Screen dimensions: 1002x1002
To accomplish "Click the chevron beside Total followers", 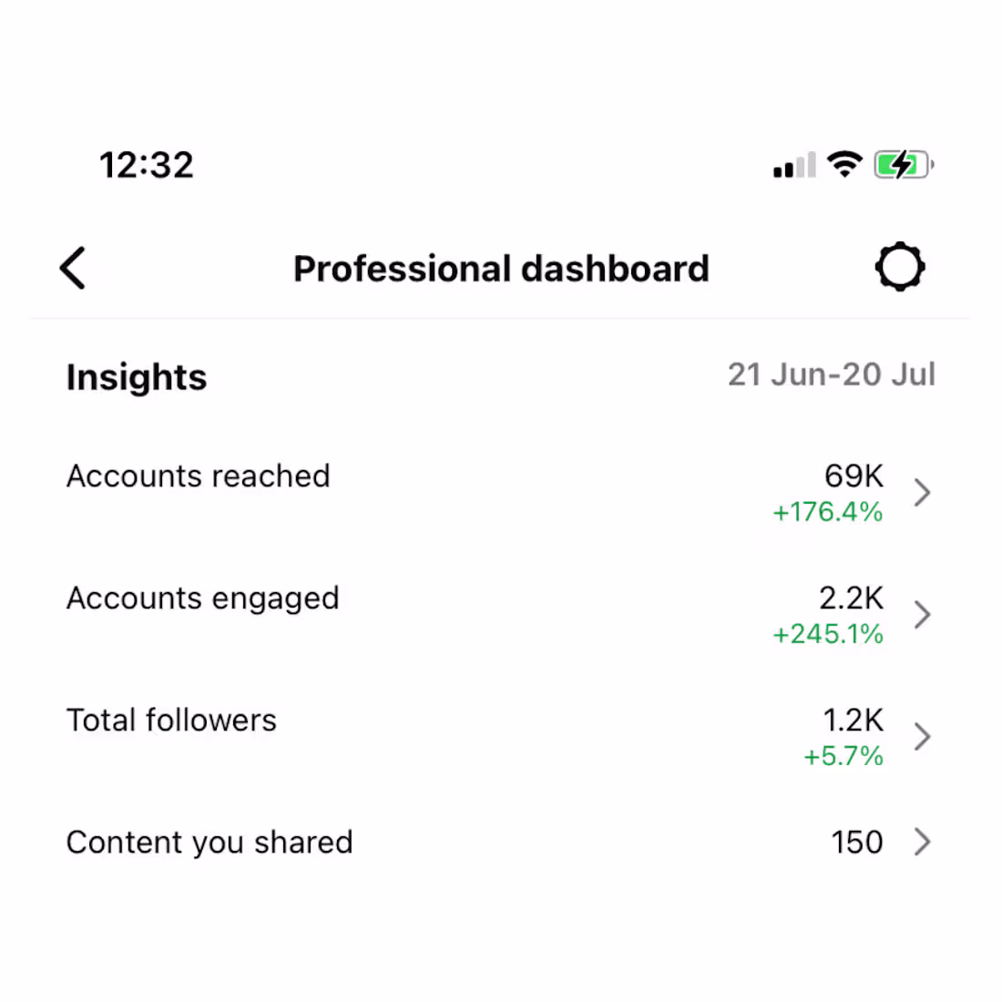I will 923,736.
